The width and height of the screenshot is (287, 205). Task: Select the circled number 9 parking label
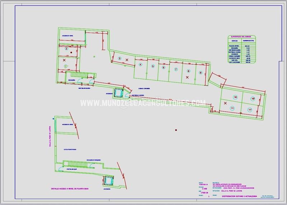click(x=201, y=73)
